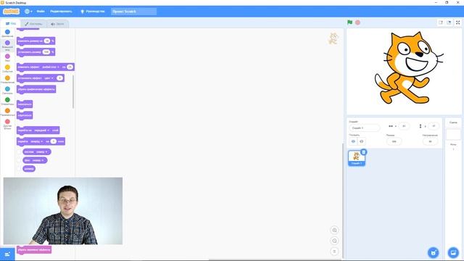
Task: Select the green Операторы category
Action: (7, 101)
